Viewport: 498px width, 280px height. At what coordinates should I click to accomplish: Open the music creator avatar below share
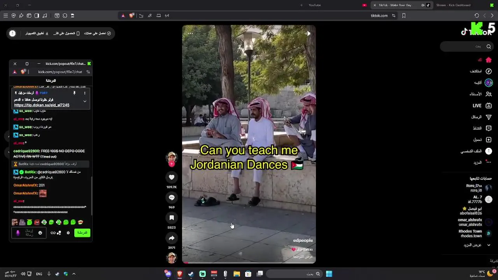pyautogui.click(x=172, y=257)
